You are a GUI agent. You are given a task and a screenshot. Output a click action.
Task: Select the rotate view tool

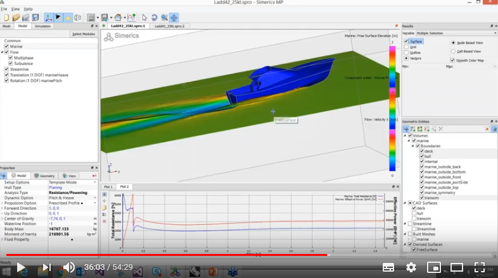tap(155, 18)
